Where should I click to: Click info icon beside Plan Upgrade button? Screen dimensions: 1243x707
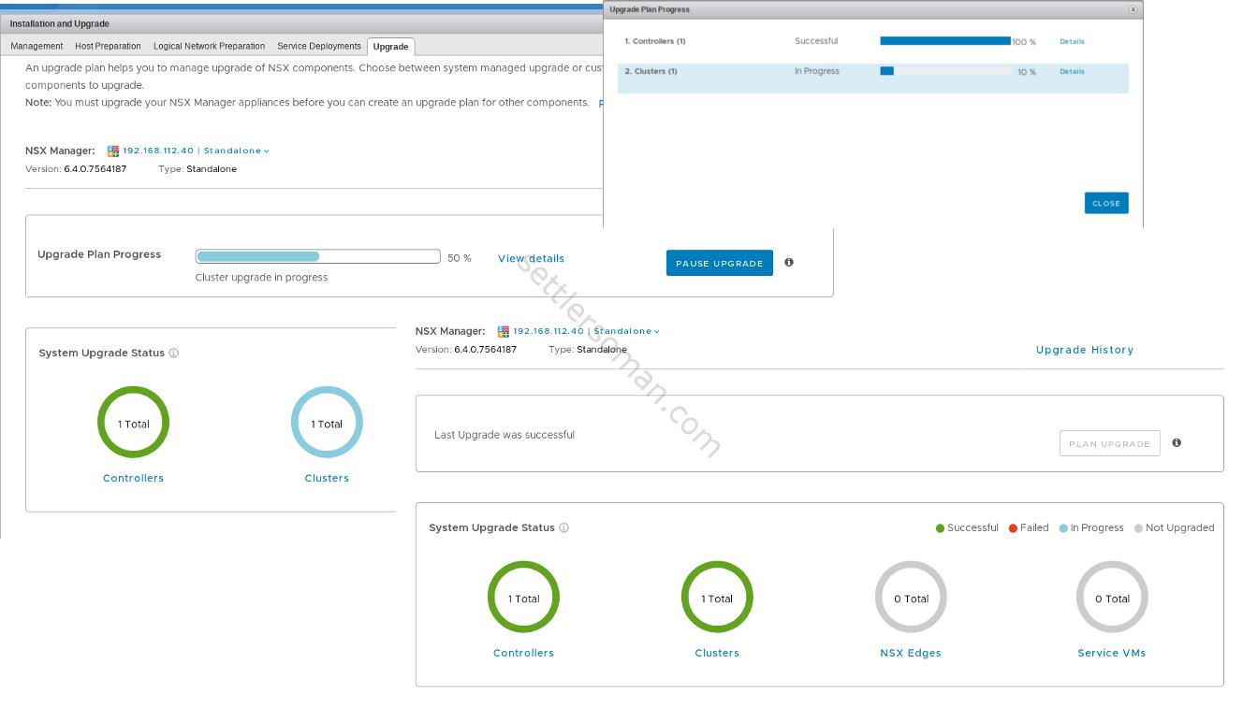[1177, 443]
